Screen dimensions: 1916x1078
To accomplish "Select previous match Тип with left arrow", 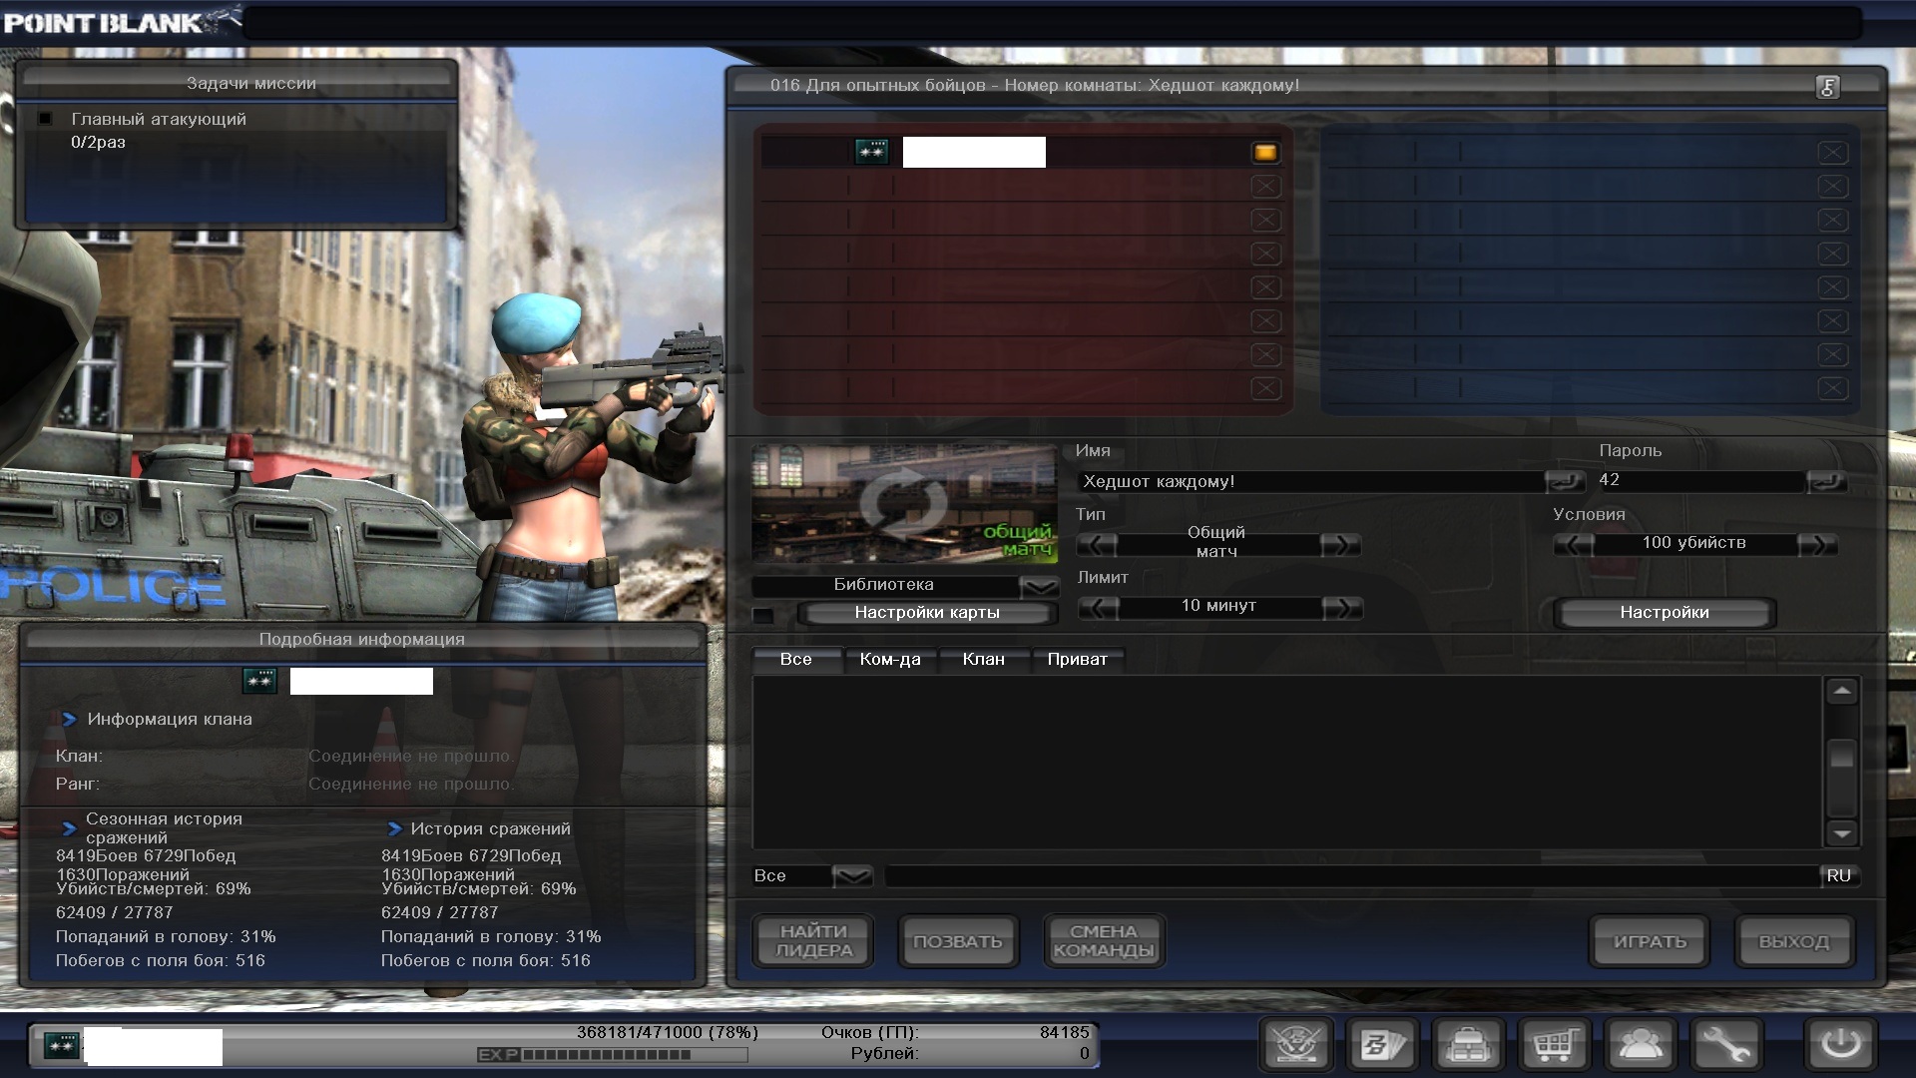I will [x=1097, y=544].
